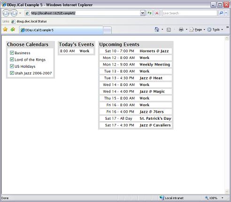
Task: Open the Page menu
Action: [197, 29]
